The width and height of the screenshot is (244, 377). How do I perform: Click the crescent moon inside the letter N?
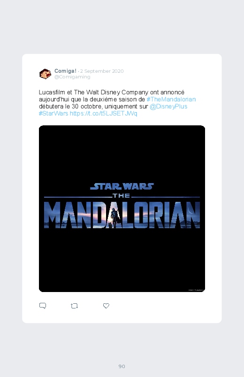(190, 210)
